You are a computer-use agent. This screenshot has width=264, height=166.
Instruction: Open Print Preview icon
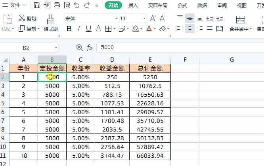tap(67, 6)
